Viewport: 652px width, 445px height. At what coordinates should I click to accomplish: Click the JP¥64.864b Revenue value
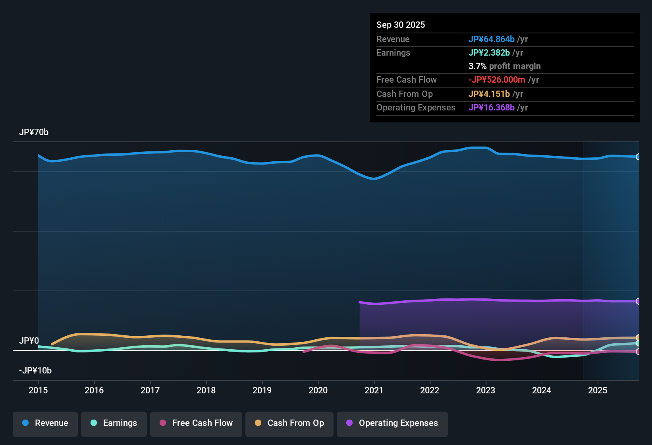(492, 39)
